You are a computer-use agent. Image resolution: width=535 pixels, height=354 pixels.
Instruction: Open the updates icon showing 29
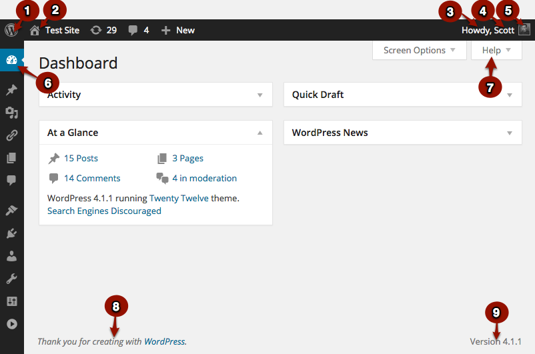(x=96, y=31)
